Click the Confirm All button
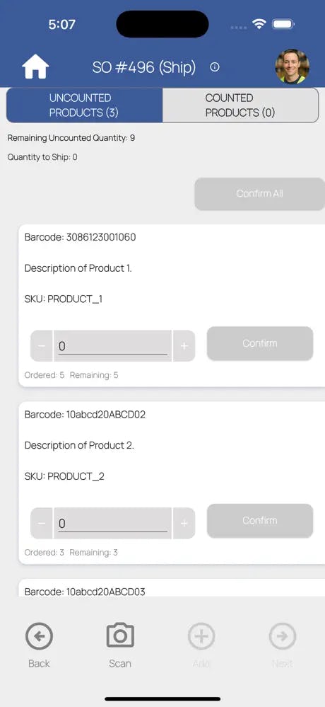Image resolution: width=325 pixels, height=707 pixels. [x=260, y=193]
